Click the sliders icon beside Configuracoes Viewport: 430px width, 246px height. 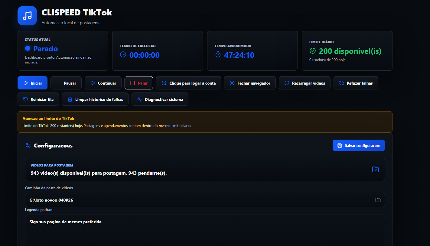(x=28, y=145)
